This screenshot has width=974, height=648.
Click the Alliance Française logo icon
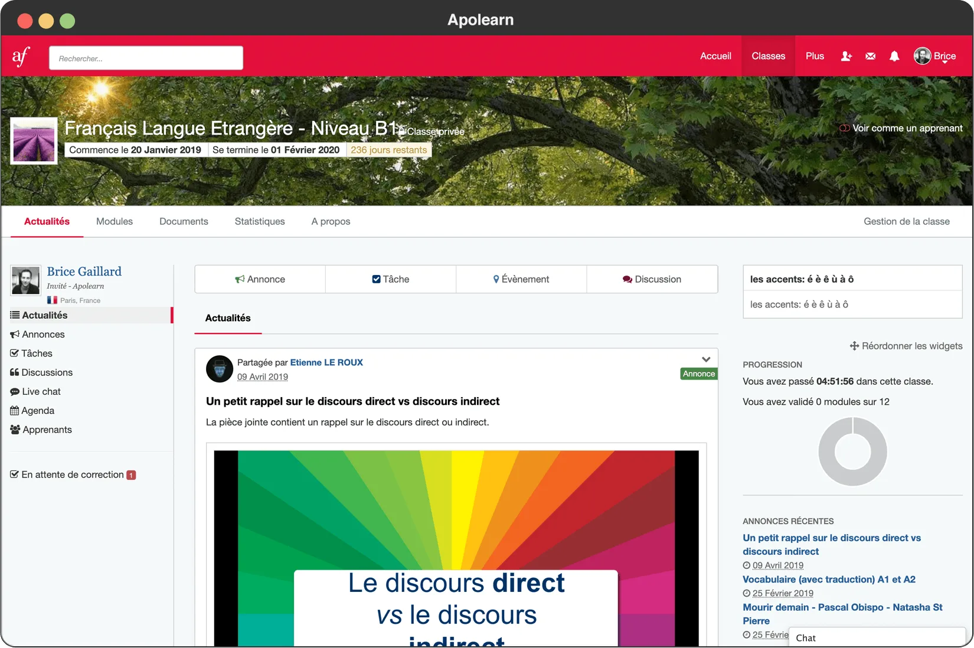tap(21, 57)
